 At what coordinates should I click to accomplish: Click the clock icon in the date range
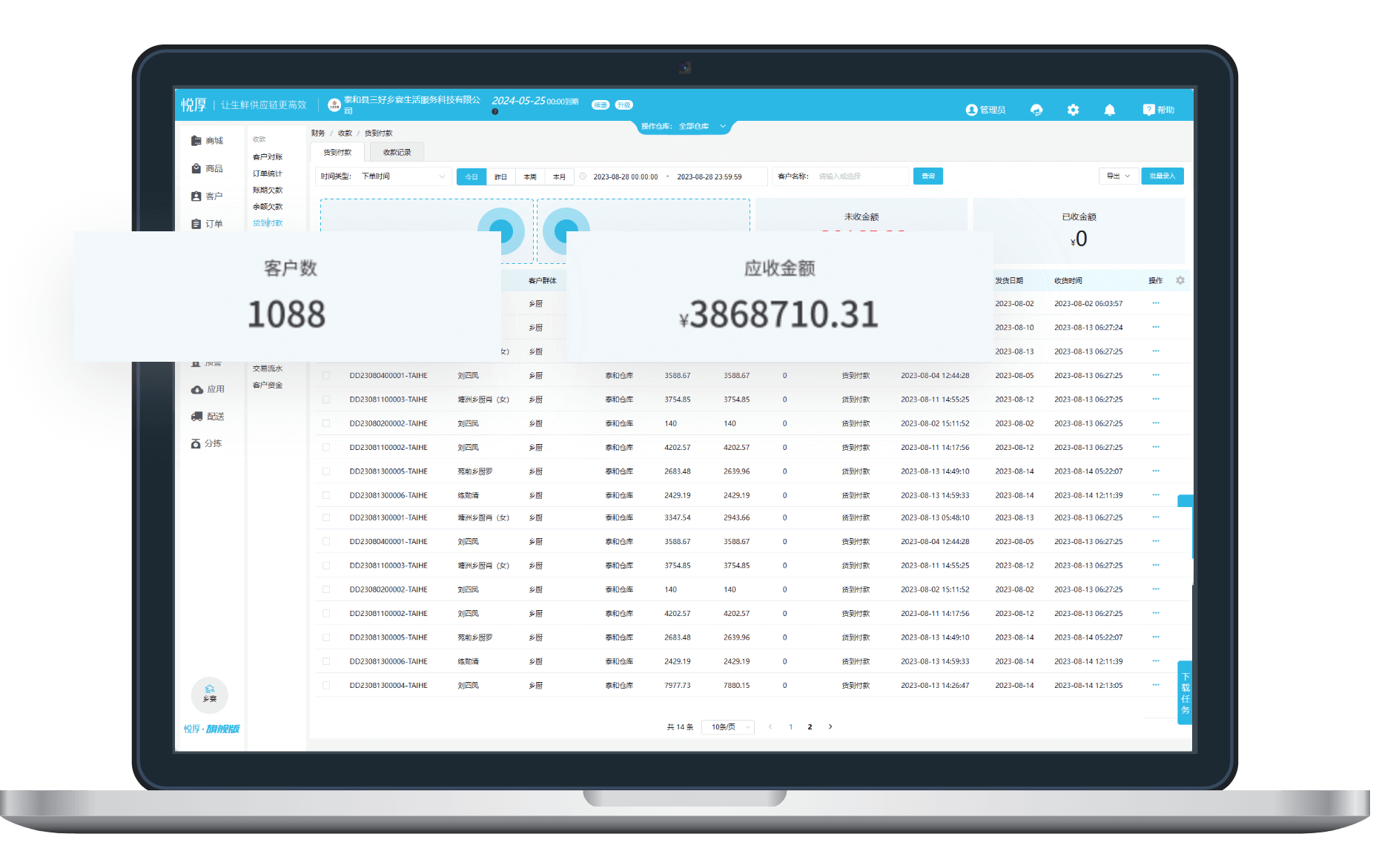click(583, 176)
